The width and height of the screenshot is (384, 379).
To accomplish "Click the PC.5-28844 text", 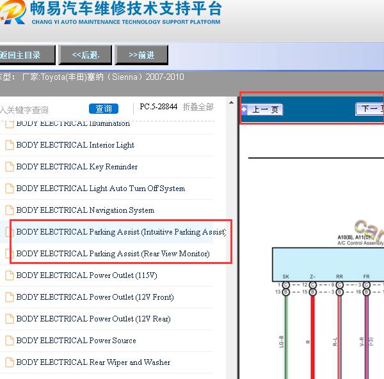I will point(159,107).
